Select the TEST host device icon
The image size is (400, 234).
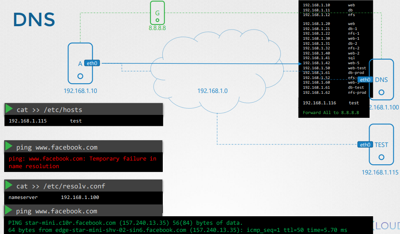point(381,144)
